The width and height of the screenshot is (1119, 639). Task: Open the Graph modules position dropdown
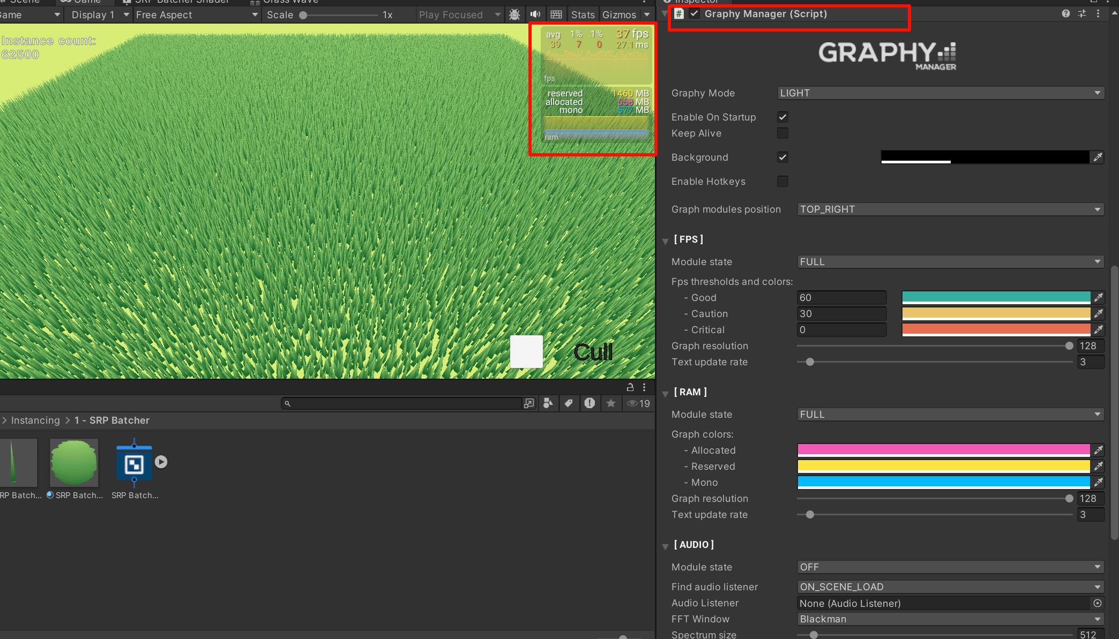coord(950,209)
